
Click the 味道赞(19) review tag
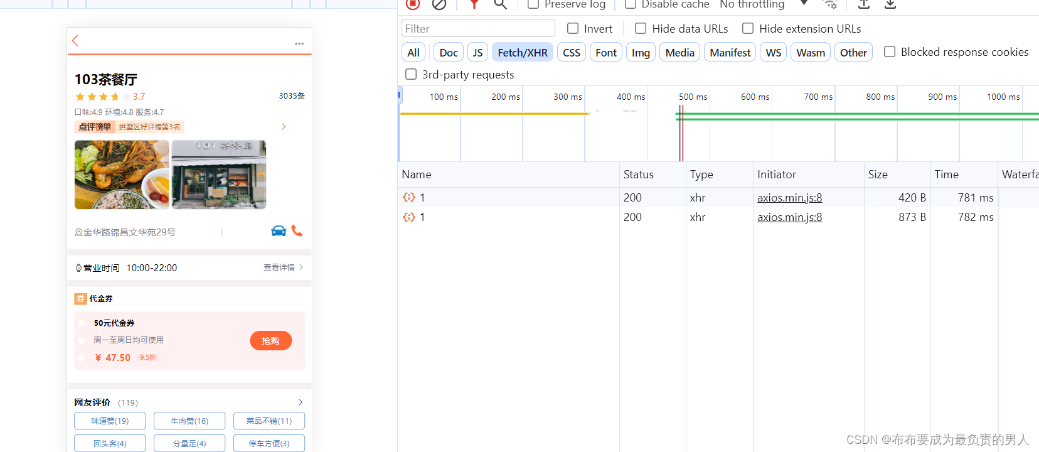pyautogui.click(x=110, y=421)
